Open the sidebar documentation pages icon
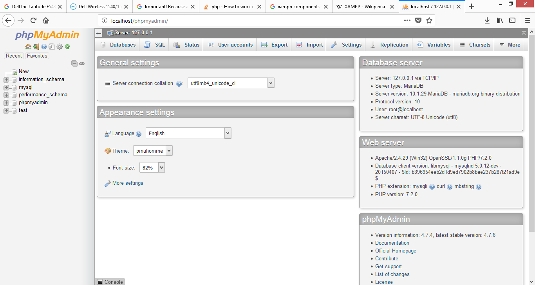The width and height of the screenshot is (535, 285). [x=52, y=47]
